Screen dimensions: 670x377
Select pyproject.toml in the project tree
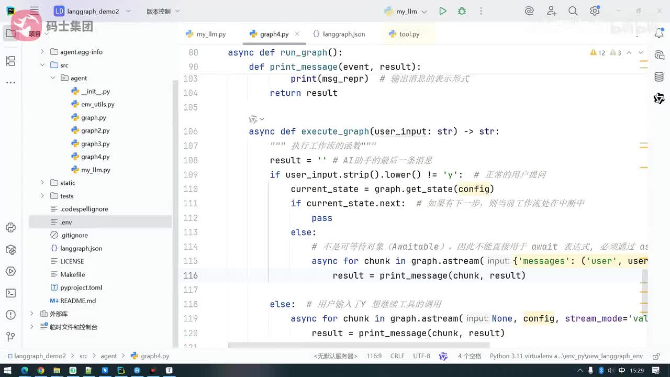click(81, 287)
